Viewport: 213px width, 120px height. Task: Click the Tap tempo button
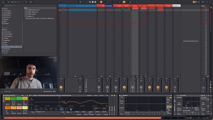coord(8,2)
